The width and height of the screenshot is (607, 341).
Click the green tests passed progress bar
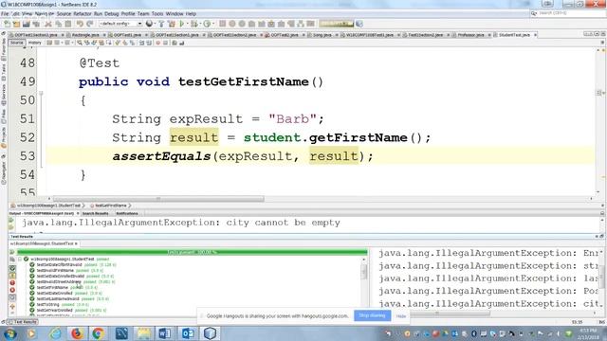[x=192, y=252]
